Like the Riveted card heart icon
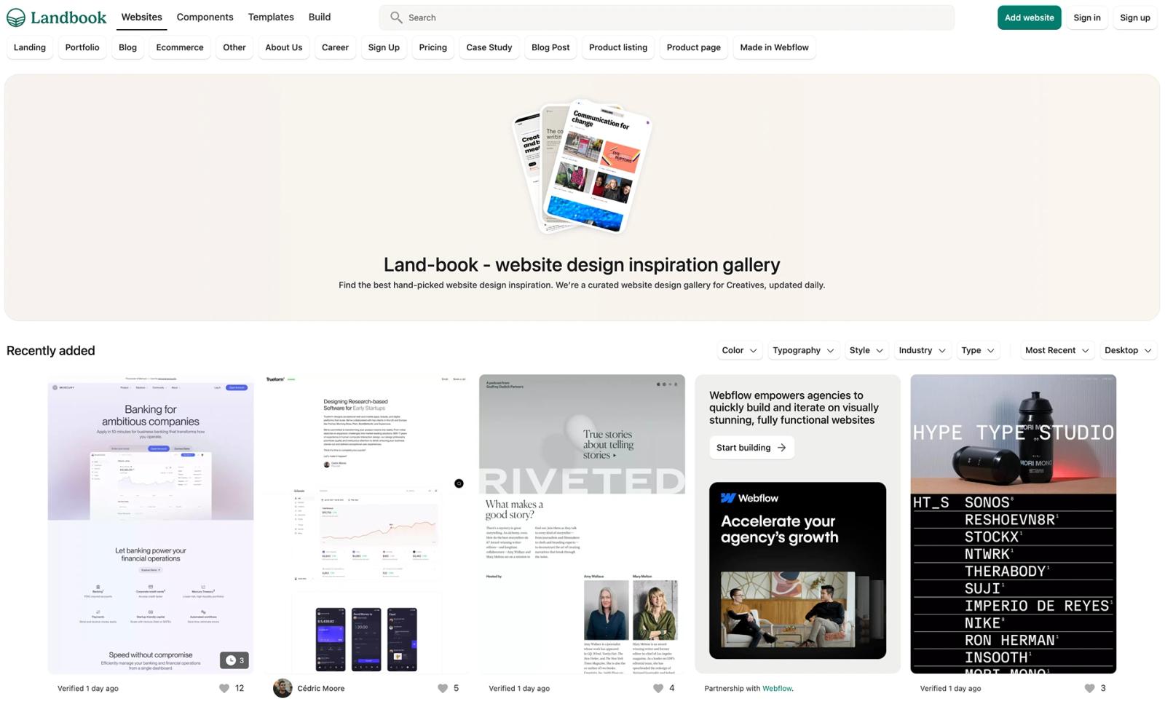This screenshot has height=704, width=1165. [x=658, y=688]
